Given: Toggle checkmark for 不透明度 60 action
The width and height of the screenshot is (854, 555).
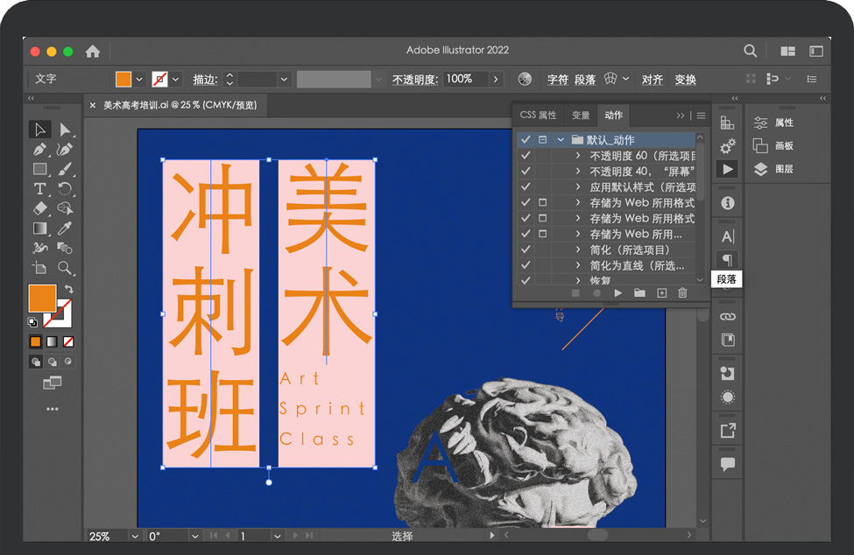Looking at the screenshot, I should tap(526, 156).
